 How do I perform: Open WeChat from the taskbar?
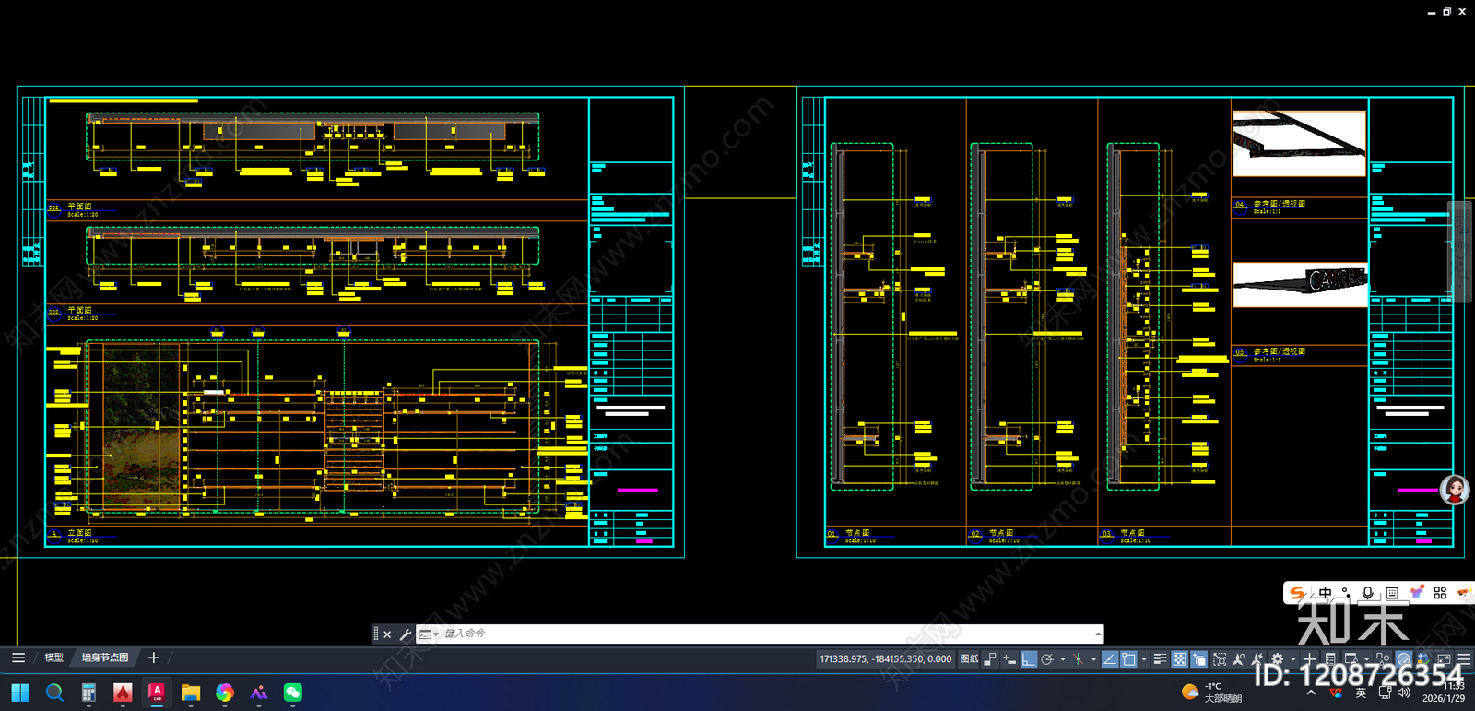point(293,693)
